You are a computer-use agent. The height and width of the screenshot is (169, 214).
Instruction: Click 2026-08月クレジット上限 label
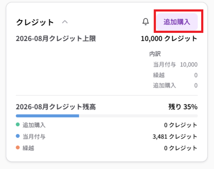click(x=56, y=39)
